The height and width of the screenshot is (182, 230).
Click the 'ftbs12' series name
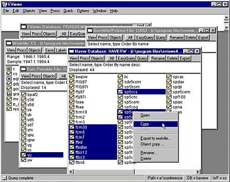(x=81, y=152)
